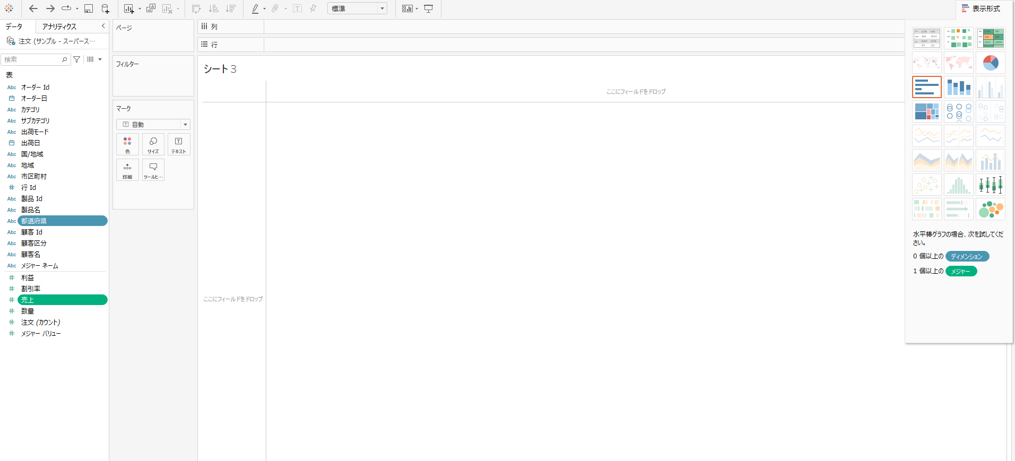
Task: Select the highlight table chart type
Action: [991, 38]
